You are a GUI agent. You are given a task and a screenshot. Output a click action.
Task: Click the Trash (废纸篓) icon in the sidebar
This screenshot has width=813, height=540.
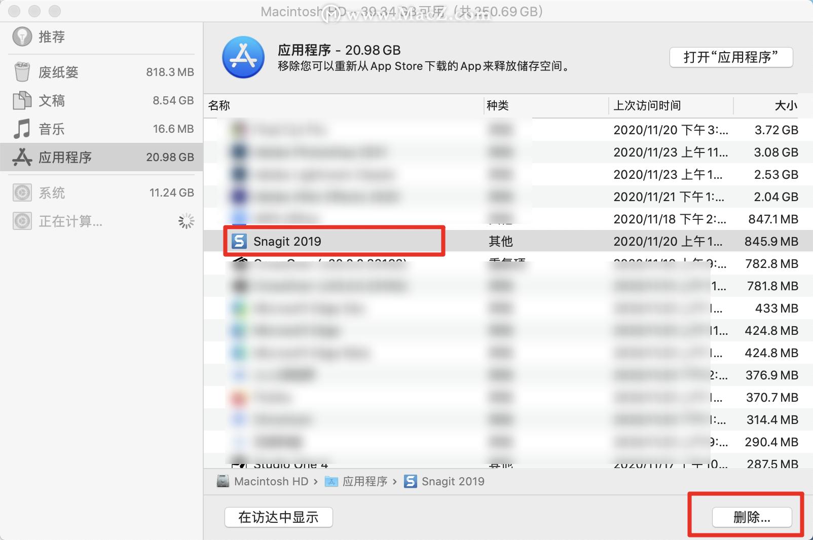pyautogui.click(x=21, y=71)
